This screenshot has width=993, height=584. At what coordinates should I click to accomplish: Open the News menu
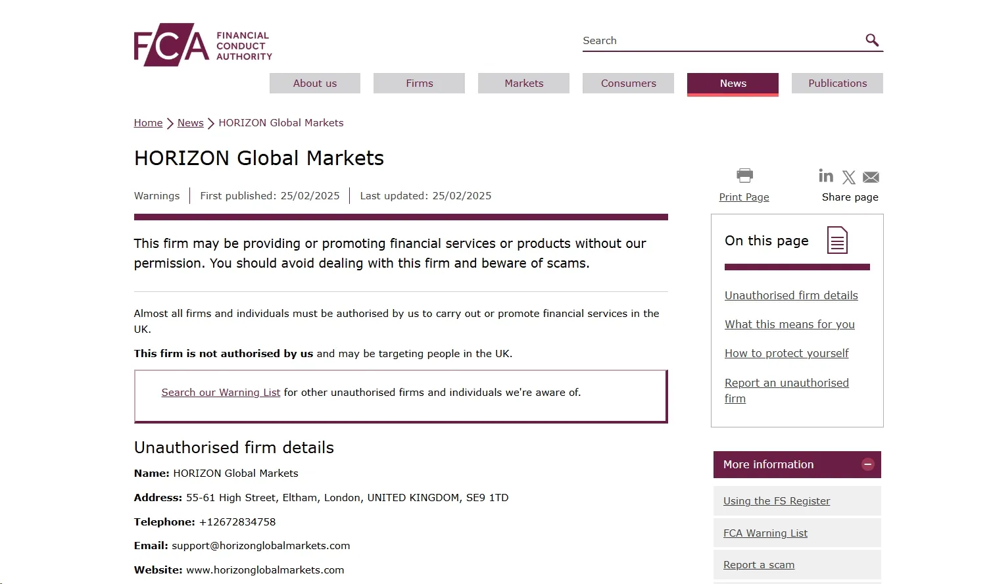(733, 84)
